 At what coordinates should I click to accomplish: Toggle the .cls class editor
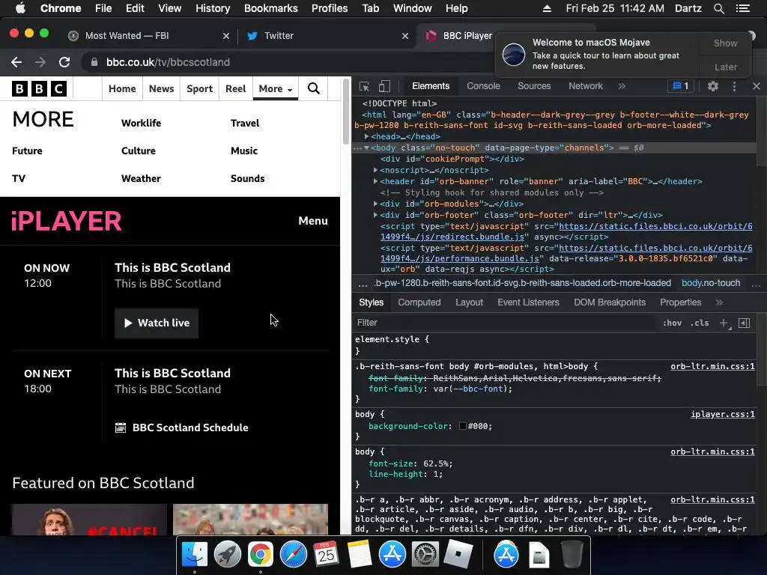tap(700, 323)
